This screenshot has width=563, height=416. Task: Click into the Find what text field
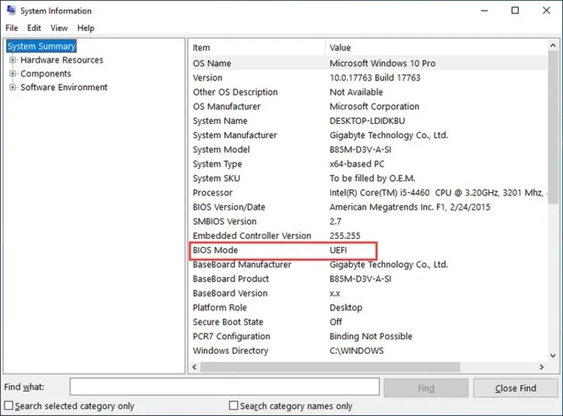point(224,387)
